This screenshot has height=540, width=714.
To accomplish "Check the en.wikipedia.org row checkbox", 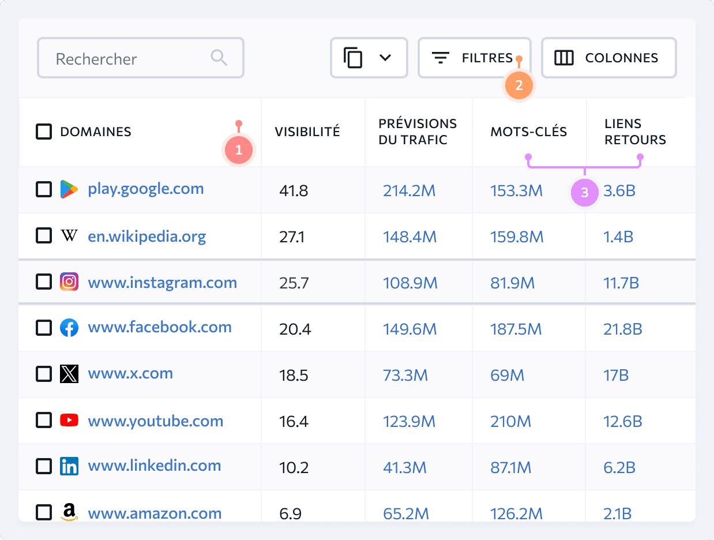I will [x=44, y=235].
